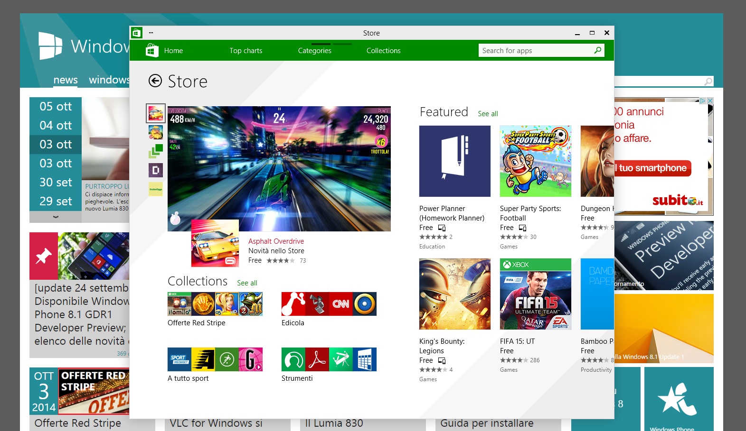
Task: Click the search magnifier icon in Store
Action: tap(597, 50)
